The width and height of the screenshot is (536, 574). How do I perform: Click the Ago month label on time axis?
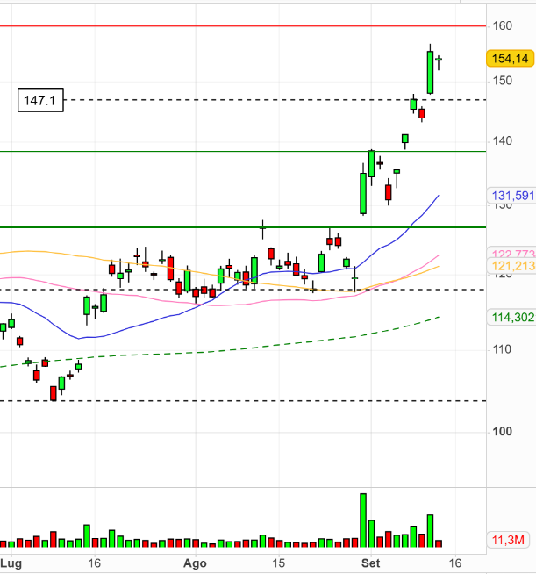point(195,563)
